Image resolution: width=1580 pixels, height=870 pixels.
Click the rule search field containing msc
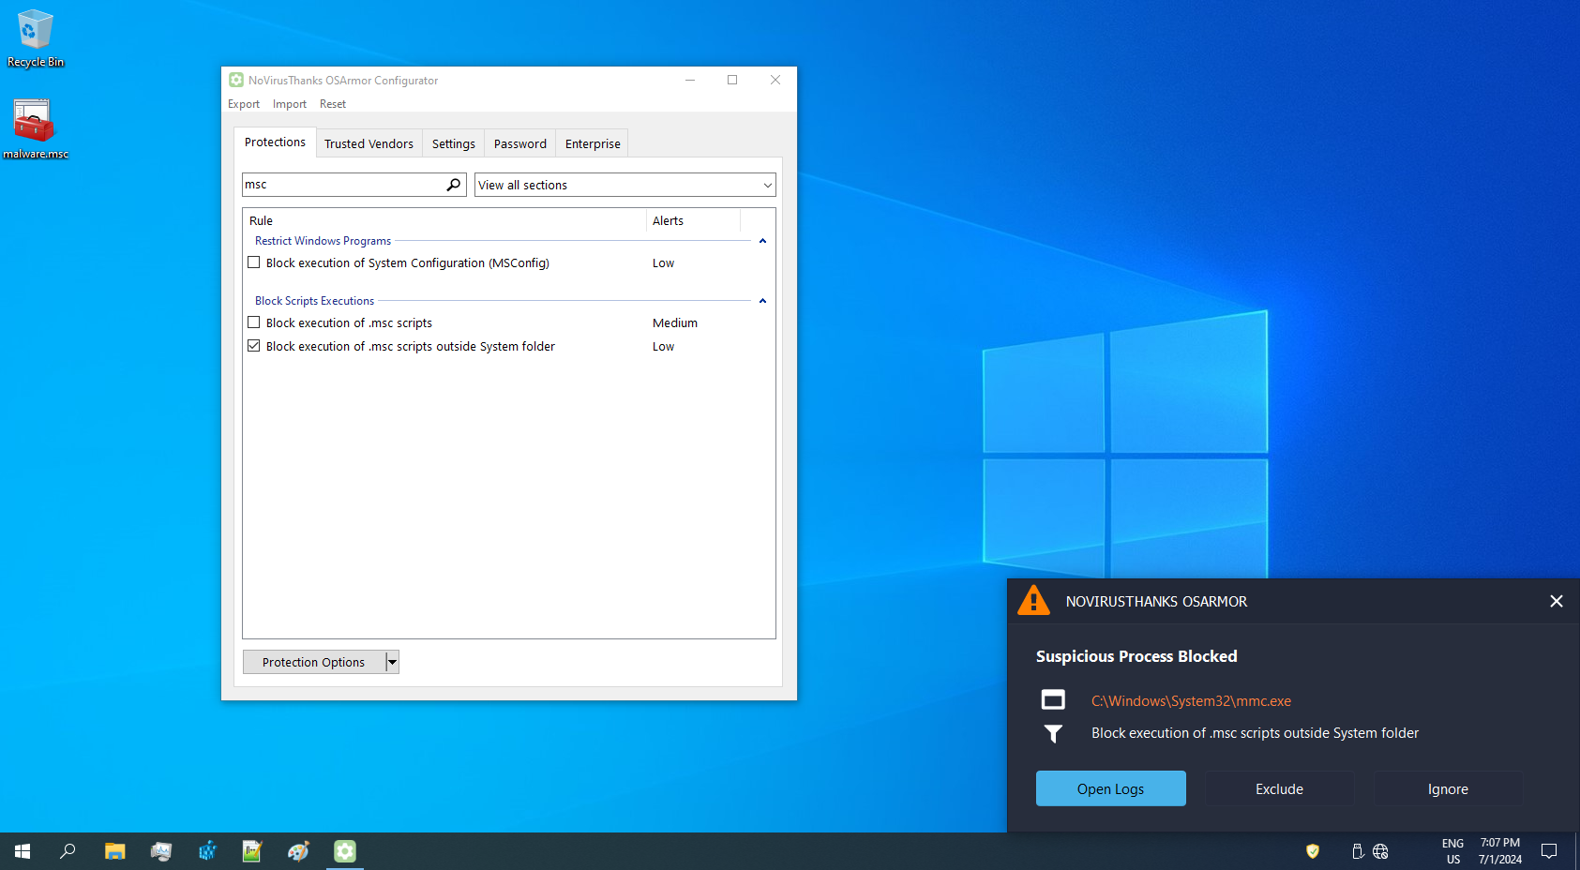343,185
